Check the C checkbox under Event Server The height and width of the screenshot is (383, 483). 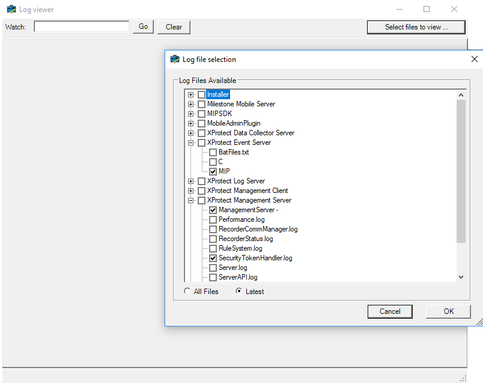[213, 162]
